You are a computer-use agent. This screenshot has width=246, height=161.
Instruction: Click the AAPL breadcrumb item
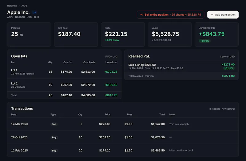point(24,6)
